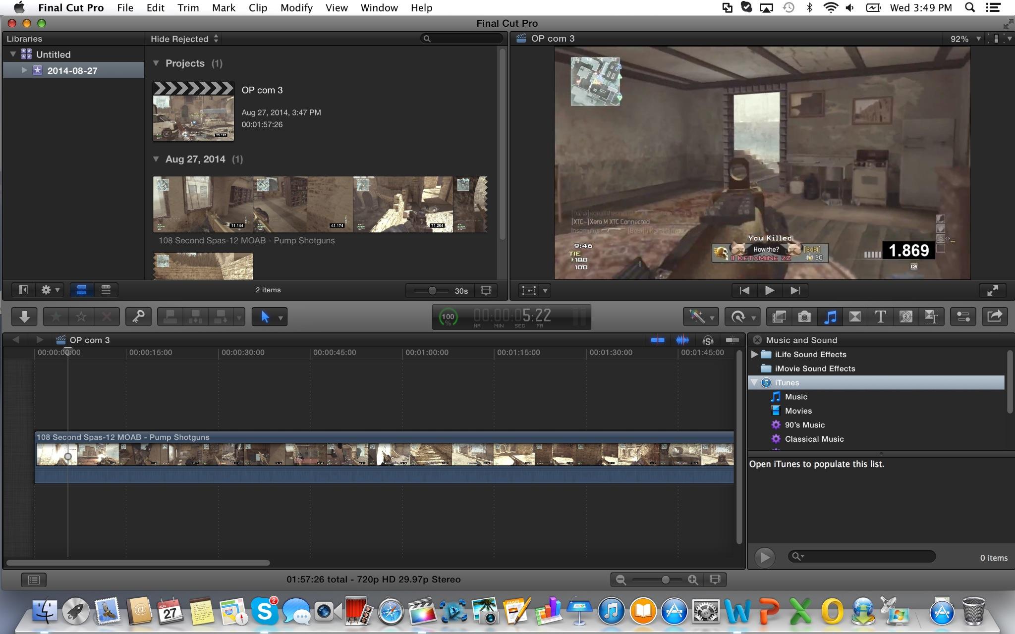Play the selected sound preview
1015x634 pixels.
765,557
